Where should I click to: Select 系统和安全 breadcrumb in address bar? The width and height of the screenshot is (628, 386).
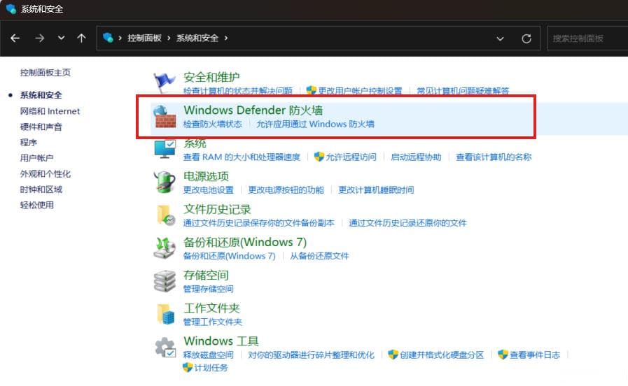pos(197,38)
